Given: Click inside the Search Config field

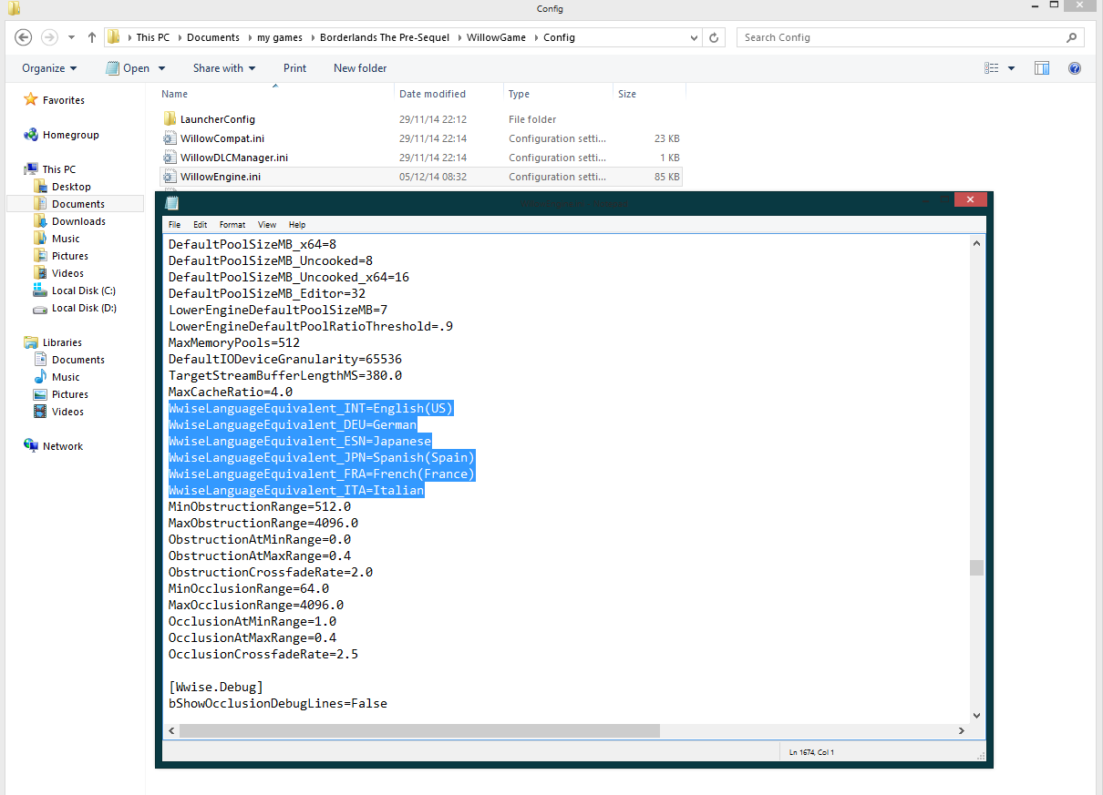Looking at the screenshot, I should pos(901,37).
